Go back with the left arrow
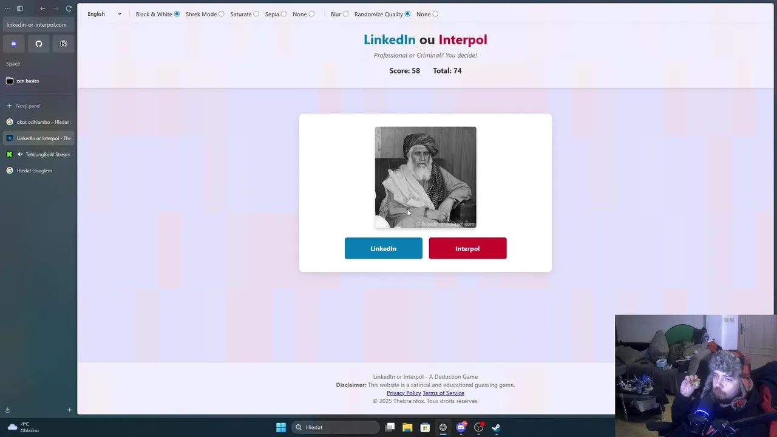The width and height of the screenshot is (777, 437). coord(42,8)
